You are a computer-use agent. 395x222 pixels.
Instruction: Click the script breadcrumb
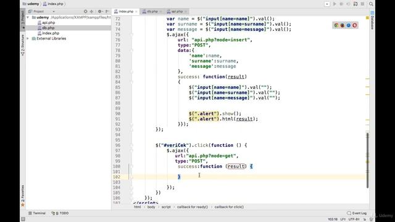tap(166, 207)
